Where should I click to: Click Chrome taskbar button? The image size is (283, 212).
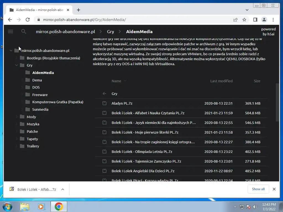pyautogui.click(x=59, y=206)
